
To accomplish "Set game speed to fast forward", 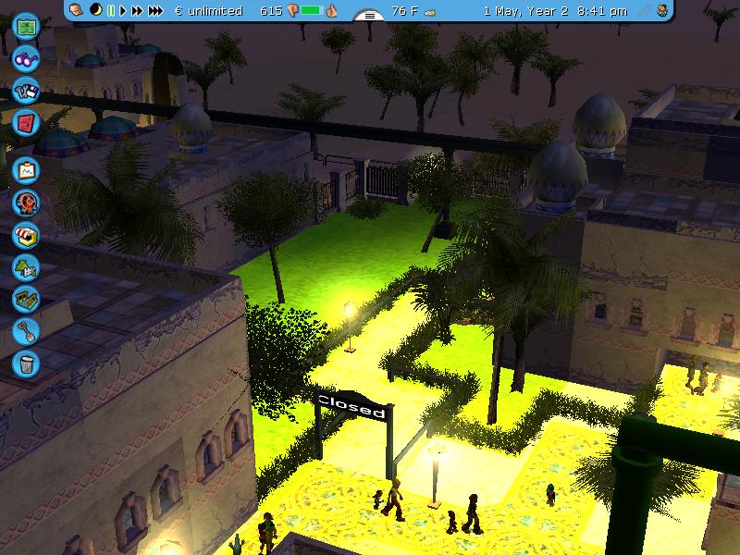I will tap(137, 10).
